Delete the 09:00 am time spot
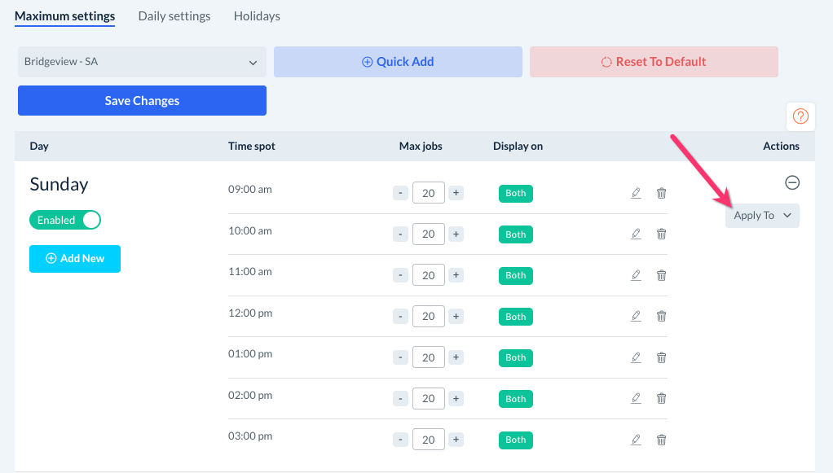This screenshot has width=833, height=473. tap(661, 193)
